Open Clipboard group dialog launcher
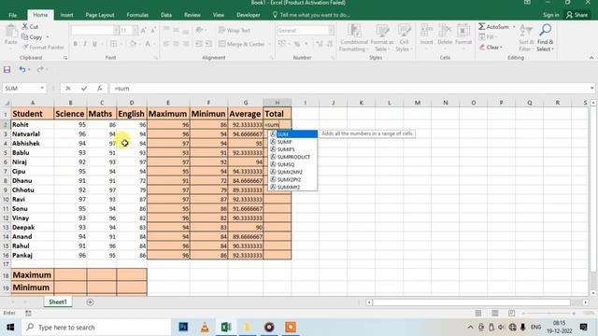This screenshot has height=336, width=598. coord(65,58)
